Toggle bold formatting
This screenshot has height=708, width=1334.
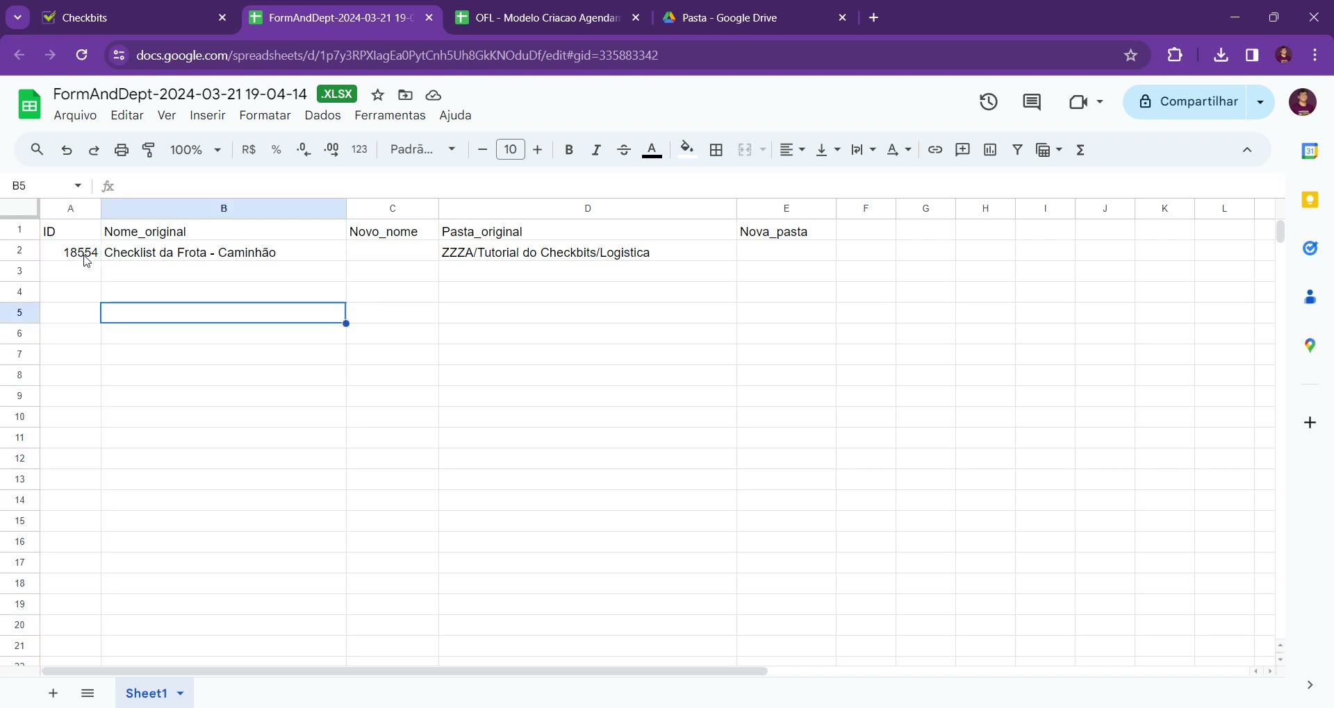point(569,150)
